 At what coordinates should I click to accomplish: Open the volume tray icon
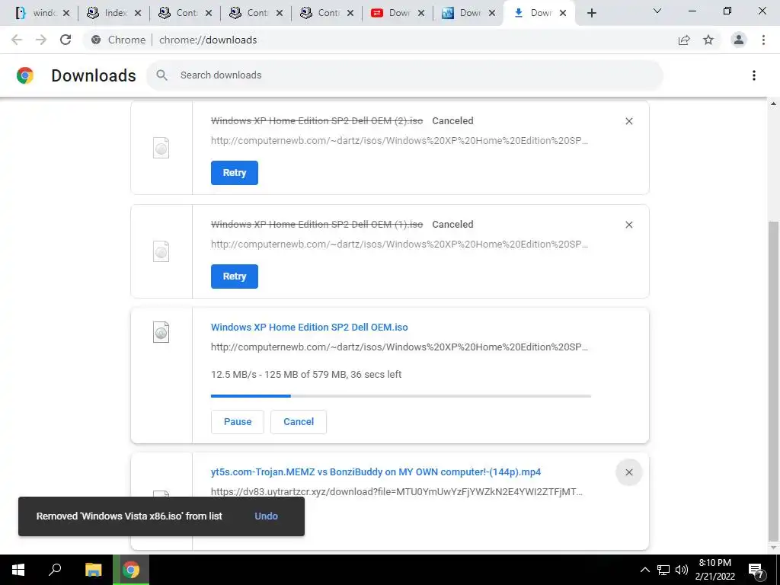pyautogui.click(x=682, y=570)
